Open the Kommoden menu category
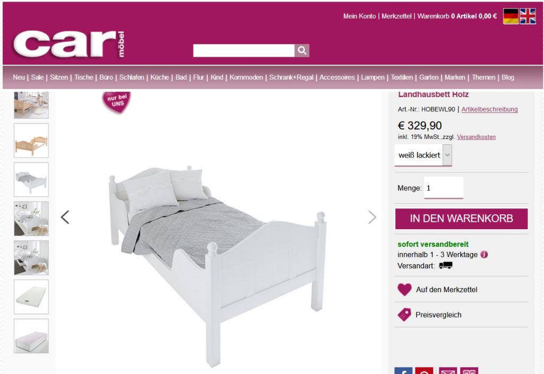The width and height of the screenshot is (544, 374). (x=246, y=77)
